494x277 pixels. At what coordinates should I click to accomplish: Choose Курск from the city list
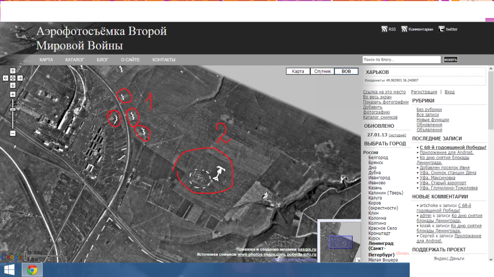[375, 238]
